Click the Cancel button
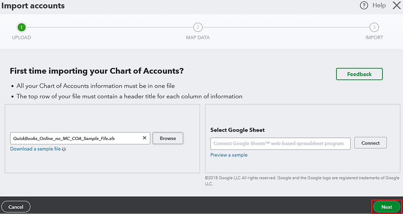Viewport: 403px width, 214px height. [16, 207]
